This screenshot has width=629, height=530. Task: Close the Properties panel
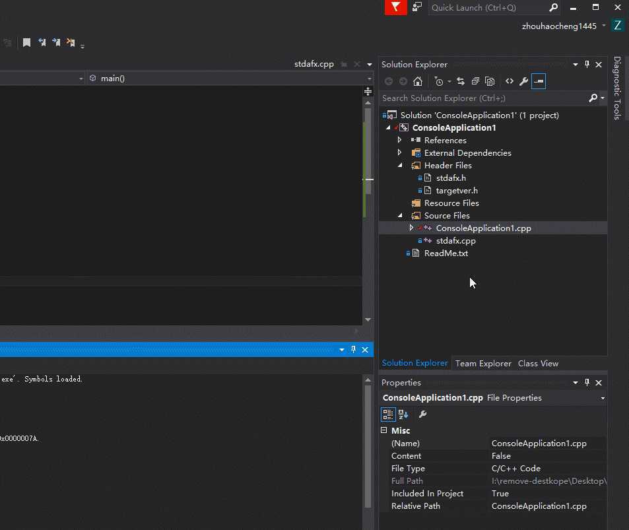click(599, 382)
